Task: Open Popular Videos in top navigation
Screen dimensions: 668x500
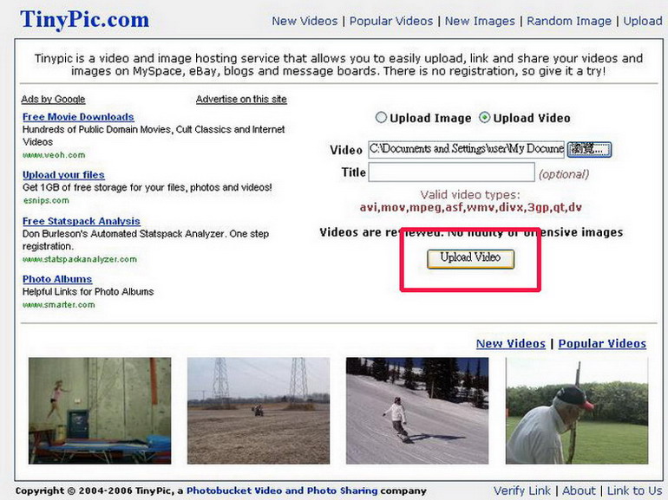Action: [x=391, y=21]
